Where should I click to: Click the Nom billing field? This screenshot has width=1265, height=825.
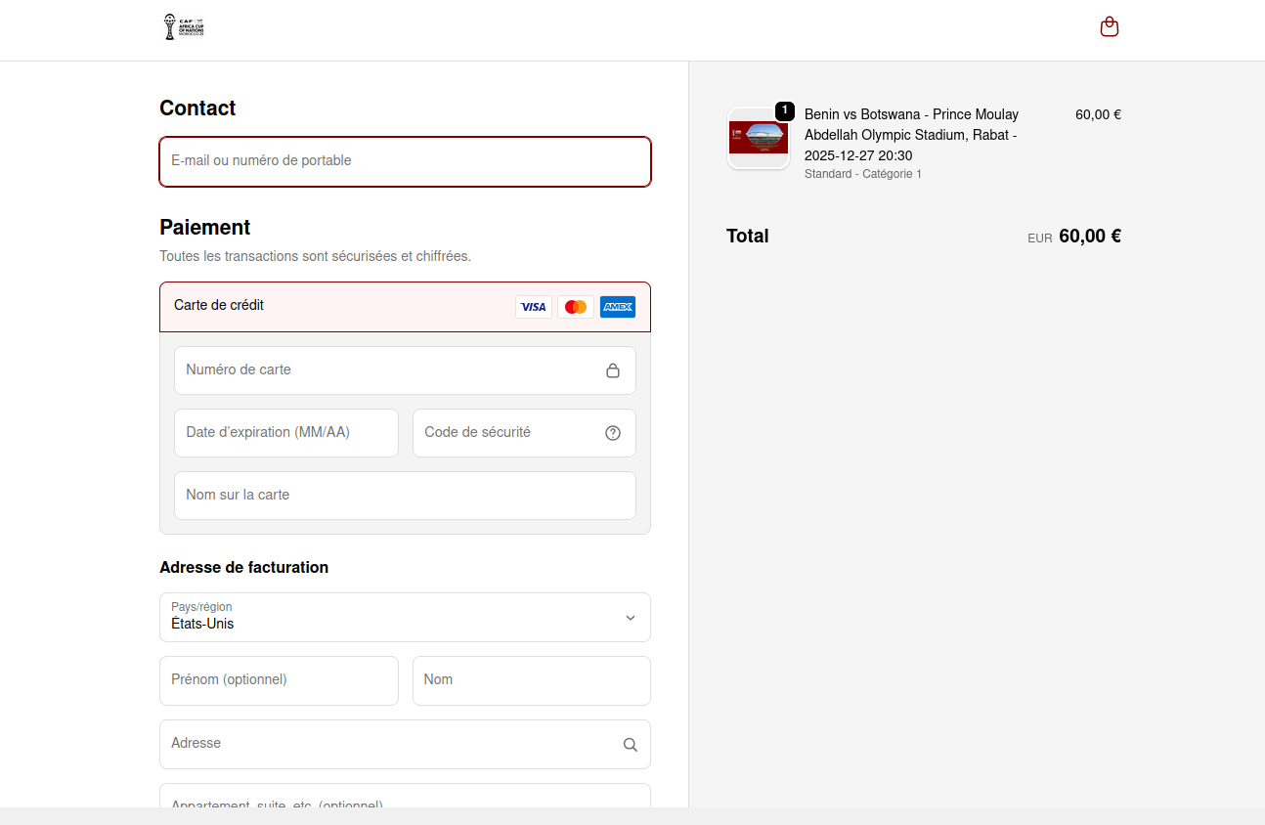pos(531,680)
